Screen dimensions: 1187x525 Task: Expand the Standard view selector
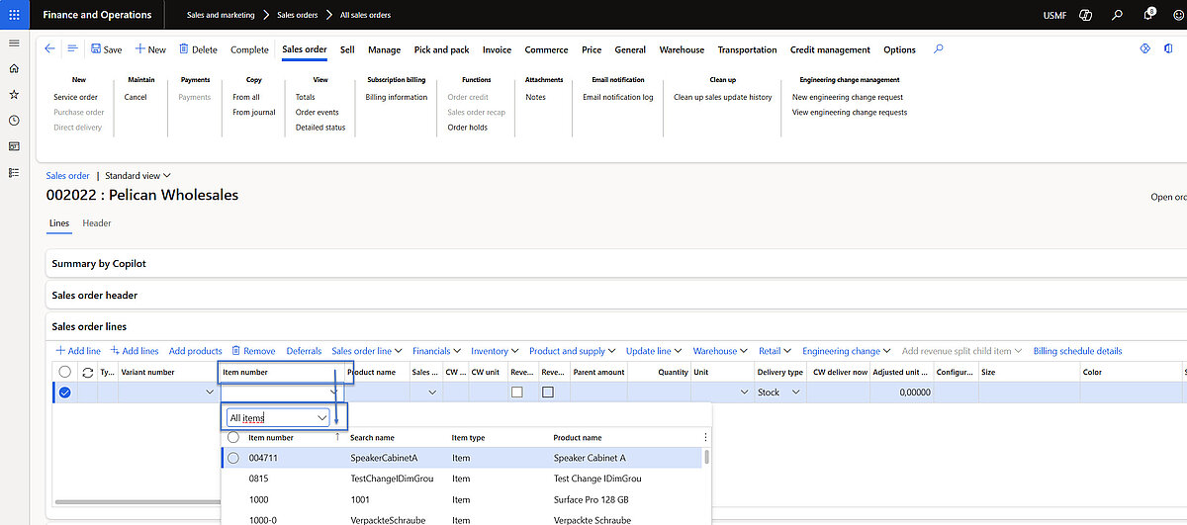[137, 176]
